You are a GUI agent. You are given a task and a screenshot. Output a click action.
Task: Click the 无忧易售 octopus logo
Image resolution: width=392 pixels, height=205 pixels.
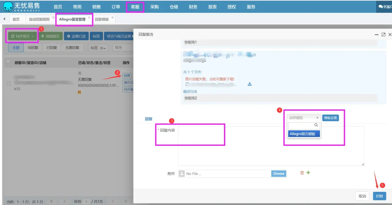(x=8, y=7)
